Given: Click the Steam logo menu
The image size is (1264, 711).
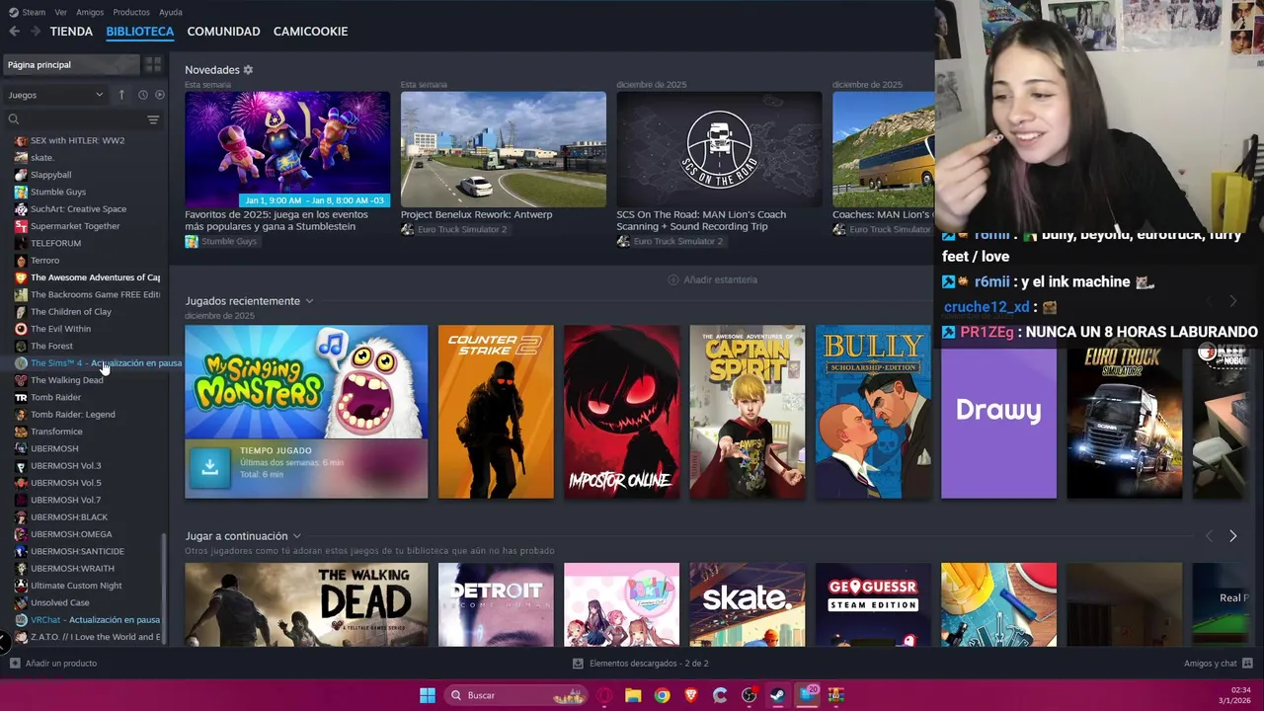Looking at the screenshot, I should click(x=27, y=12).
